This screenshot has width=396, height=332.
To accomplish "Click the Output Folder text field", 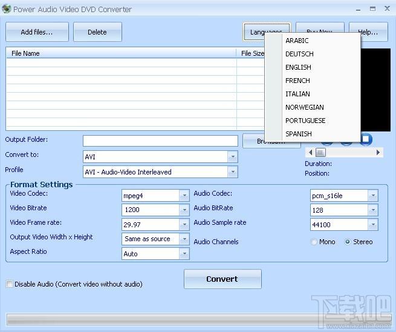I will (x=160, y=141).
